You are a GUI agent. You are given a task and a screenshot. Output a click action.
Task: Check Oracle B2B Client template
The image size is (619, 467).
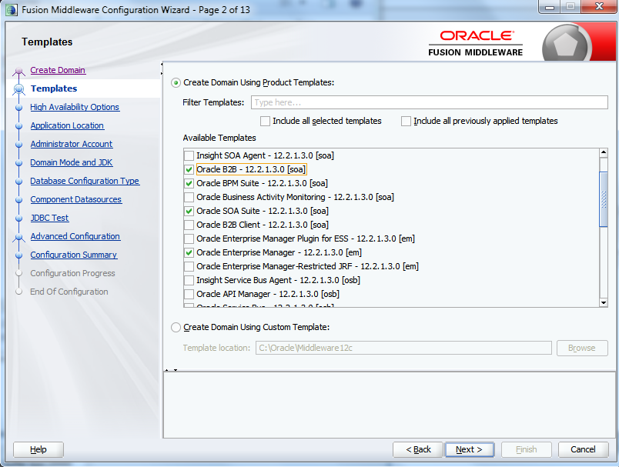pos(189,225)
